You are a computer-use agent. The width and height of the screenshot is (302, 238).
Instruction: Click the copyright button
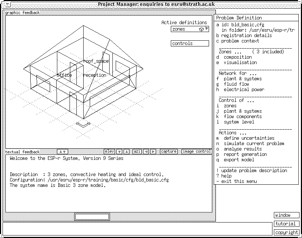286,233
